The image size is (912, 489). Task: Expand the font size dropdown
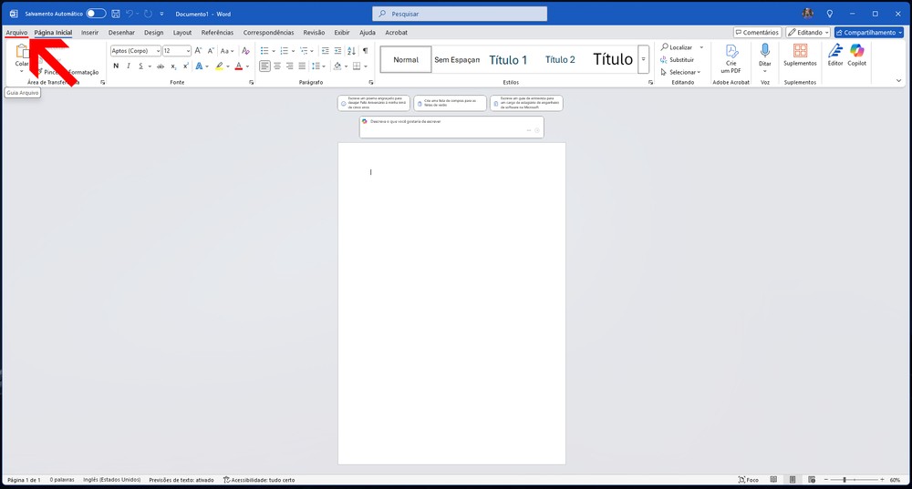point(186,51)
